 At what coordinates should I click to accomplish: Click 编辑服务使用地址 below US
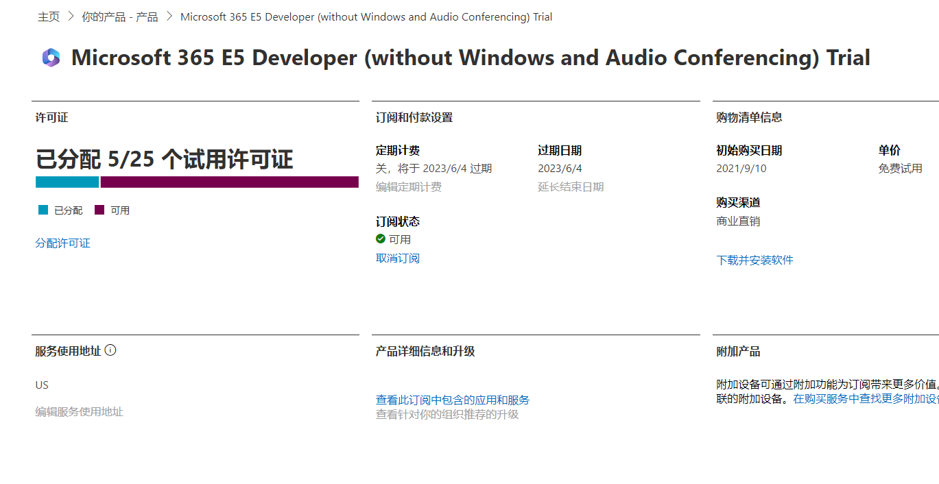tap(80, 412)
